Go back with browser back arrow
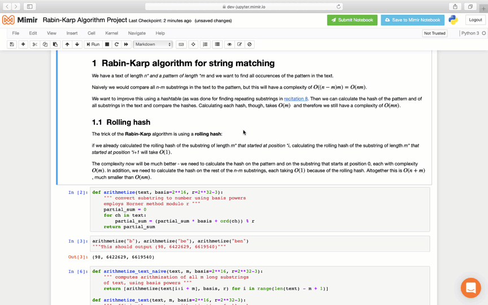Screen dimensions: 488x305 pyautogui.click(x=7, y=6)
